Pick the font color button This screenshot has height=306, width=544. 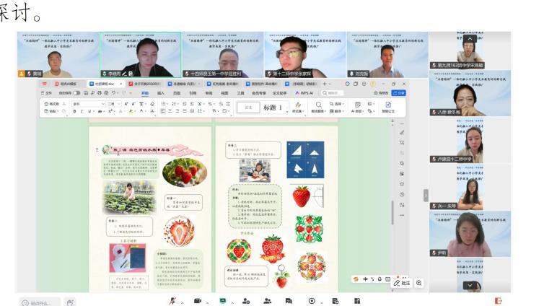[141, 111]
